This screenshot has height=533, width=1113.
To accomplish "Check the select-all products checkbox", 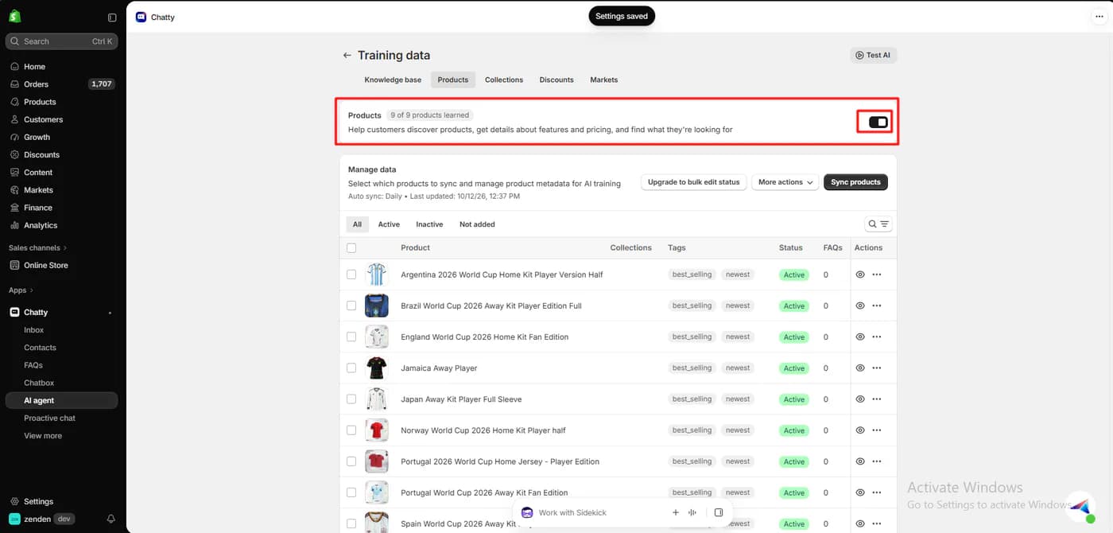I will point(351,248).
